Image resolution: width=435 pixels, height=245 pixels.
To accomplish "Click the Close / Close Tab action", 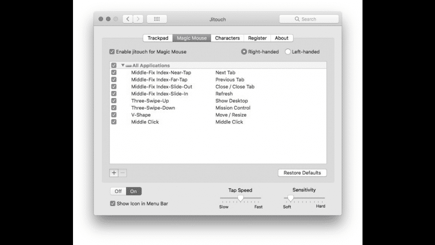I will (x=235, y=86).
